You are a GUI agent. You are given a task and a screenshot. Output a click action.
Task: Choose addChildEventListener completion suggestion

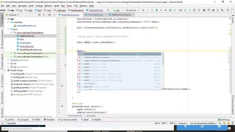point(120,54)
